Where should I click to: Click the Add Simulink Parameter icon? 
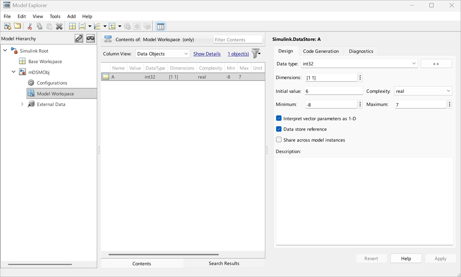point(82,26)
